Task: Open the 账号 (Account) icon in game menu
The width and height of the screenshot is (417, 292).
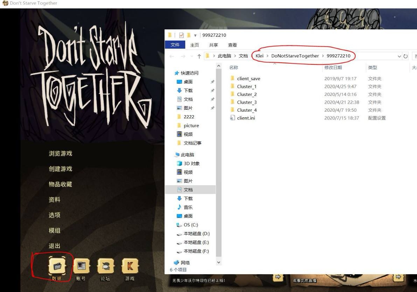Action: point(81,266)
